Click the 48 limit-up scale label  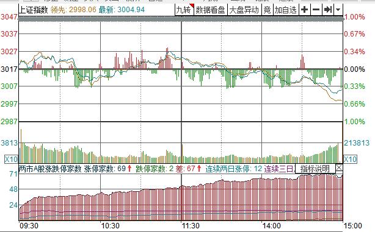point(13,189)
